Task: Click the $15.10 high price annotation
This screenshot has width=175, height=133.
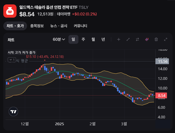Action: (45, 57)
